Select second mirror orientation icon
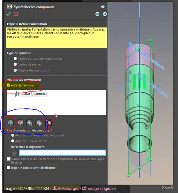This screenshot has height=193, width=178. [x=20, y=123]
